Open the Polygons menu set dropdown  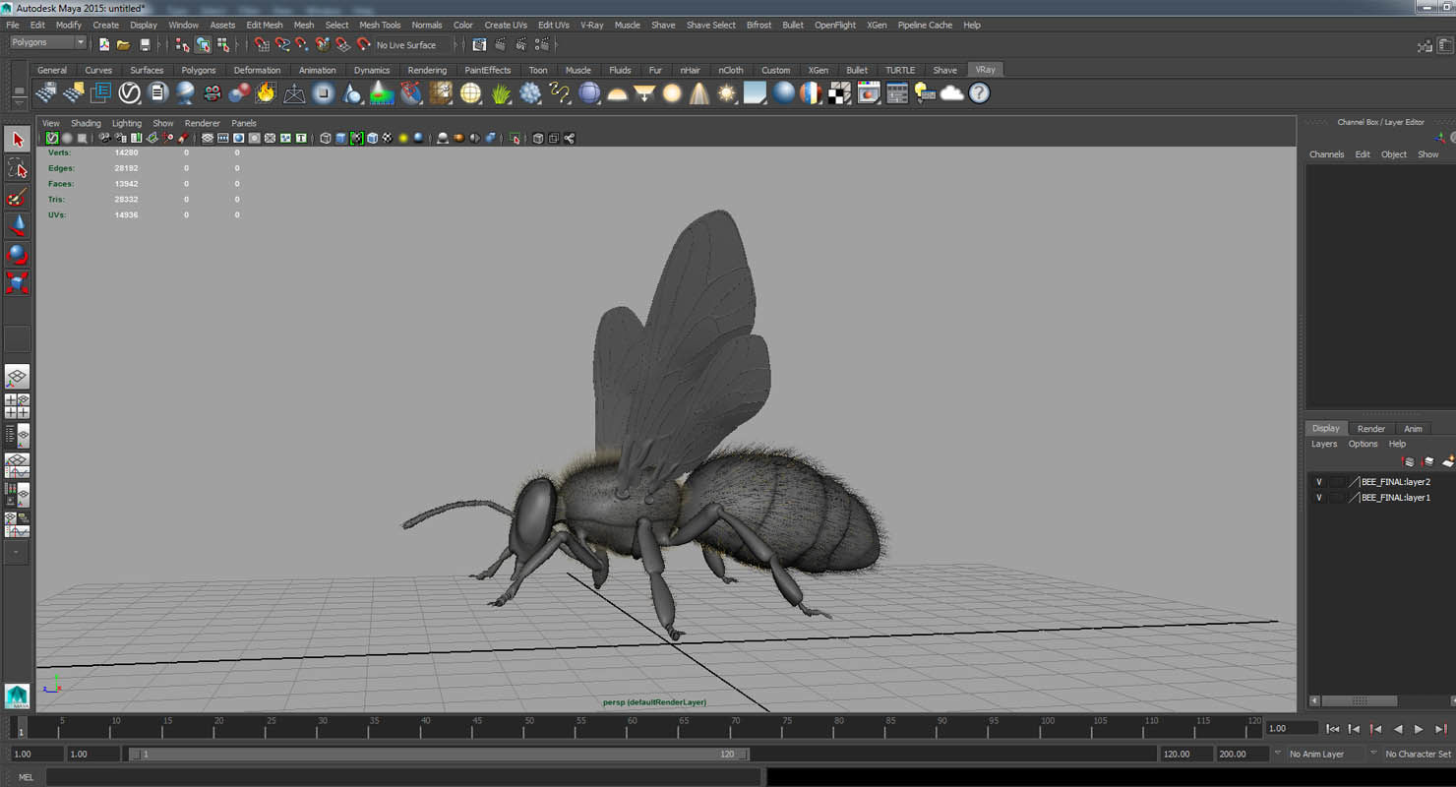click(48, 42)
